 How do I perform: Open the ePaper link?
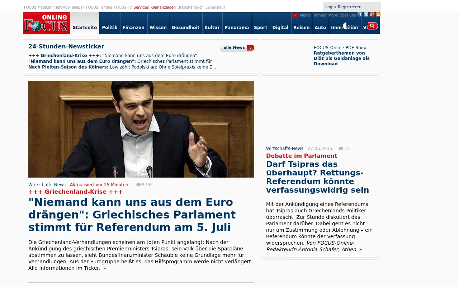point(78,7)
